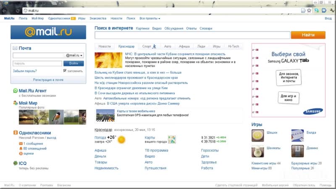Image resolution: width=336 pixels, height=189 pixels.
Task: Open the fire news photo thumbnail
Action: (108, 60)
